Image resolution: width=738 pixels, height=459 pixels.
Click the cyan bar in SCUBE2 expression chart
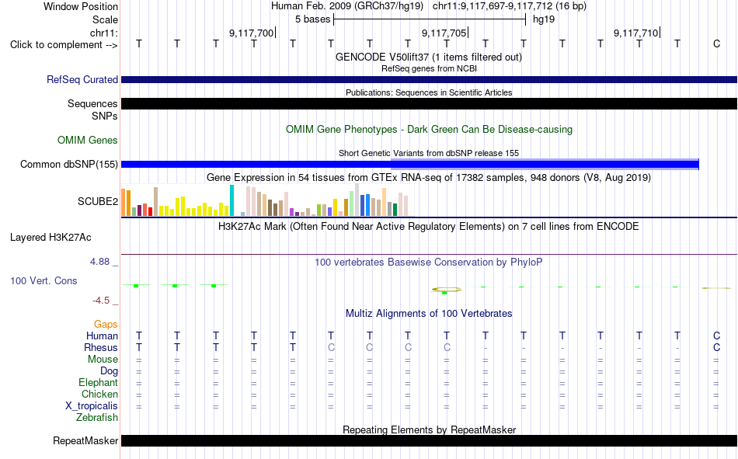(231, 200)
